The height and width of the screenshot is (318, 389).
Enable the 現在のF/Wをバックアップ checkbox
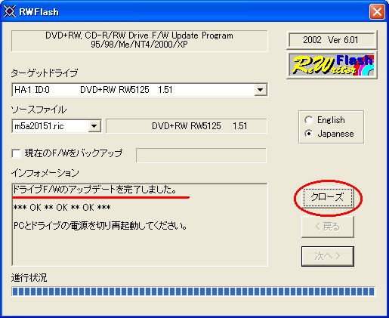(x=17, y=153)
